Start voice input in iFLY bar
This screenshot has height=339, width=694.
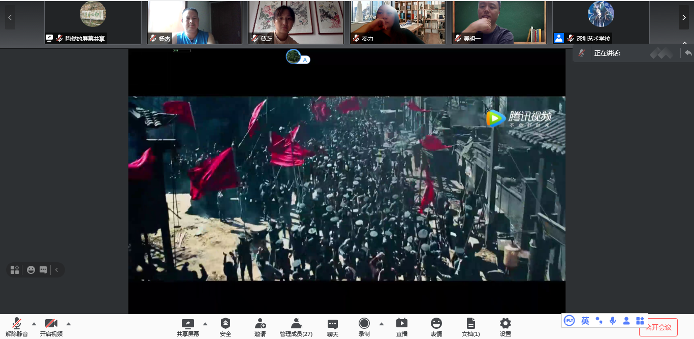[613, 321]
